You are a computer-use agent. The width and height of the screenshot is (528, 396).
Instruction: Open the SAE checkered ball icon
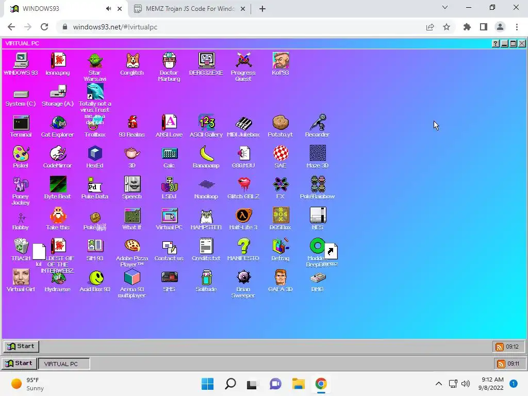(280, 154)
